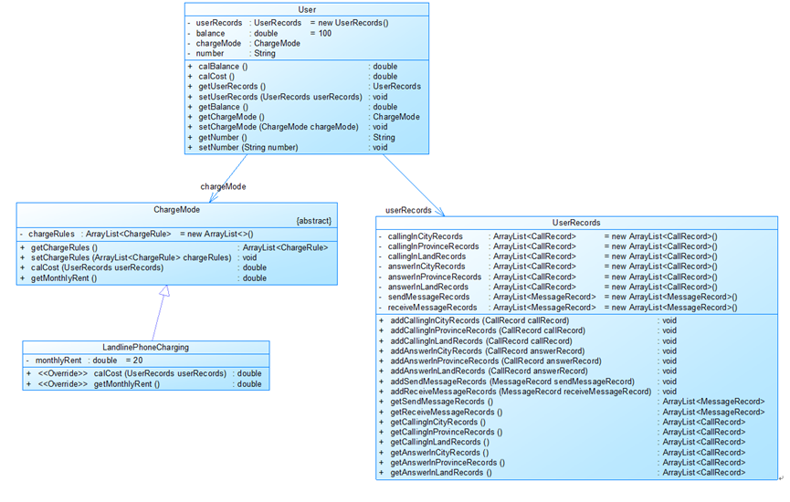
Task: Select the LandlinePhoneCharging class title
Action: [x=145, y=347]
